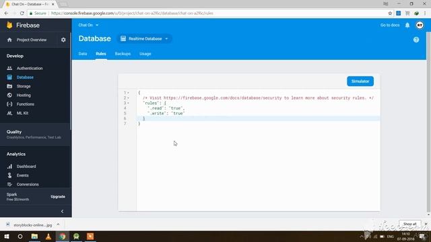Open ML Kit in the sidebar
431x242 pixels.
click(22, 113)
